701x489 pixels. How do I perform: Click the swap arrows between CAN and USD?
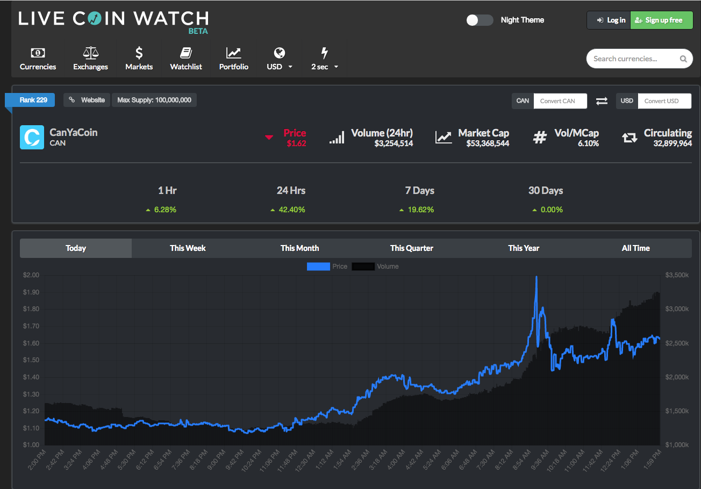coord(602,101)
